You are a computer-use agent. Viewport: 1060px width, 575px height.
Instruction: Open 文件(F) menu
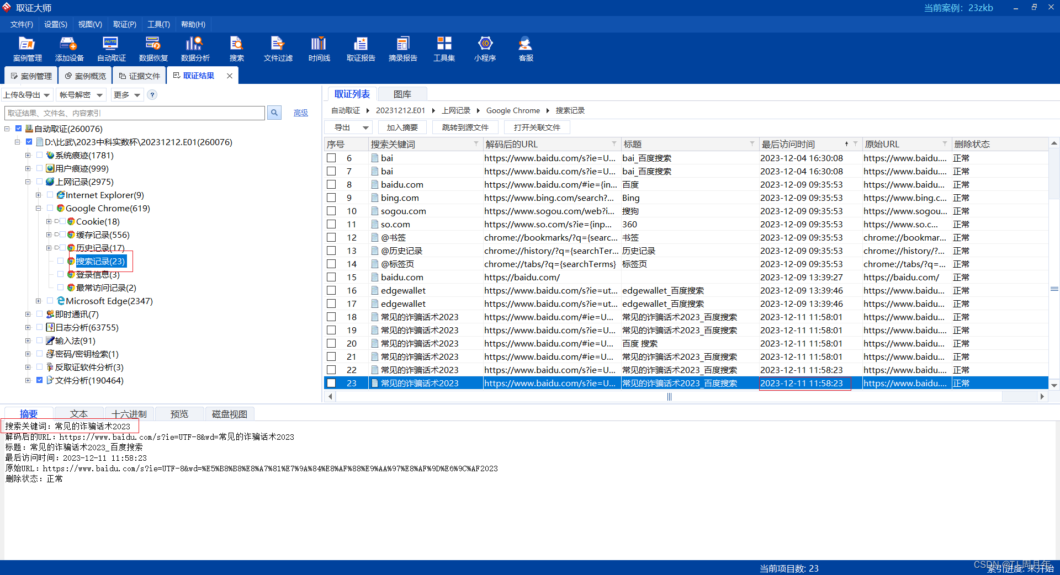pos(22,24)
